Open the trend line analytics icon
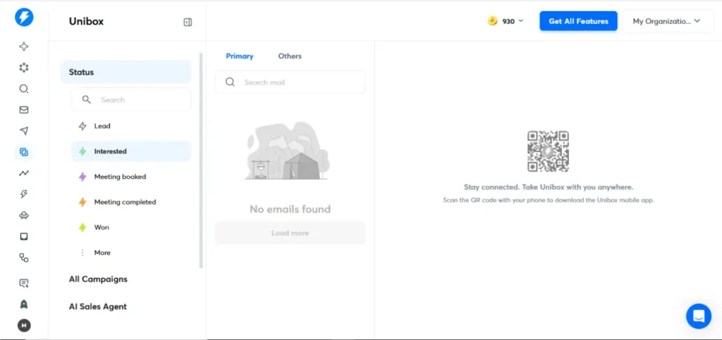The height and width of the screenshot is (340, 722). tap(24, 173)
